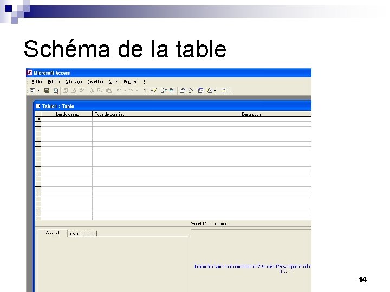The height and width of the screenshot is (292, 390).
Task: Open the toolbar options arrow after Help
Action: coord(230,91)
